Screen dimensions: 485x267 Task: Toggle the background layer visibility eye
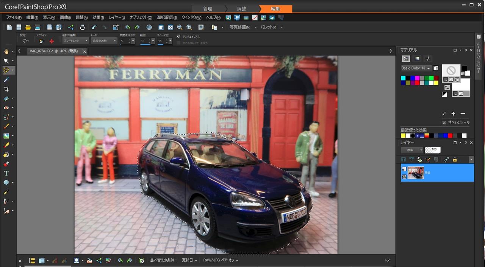click(x=404, y=176)
